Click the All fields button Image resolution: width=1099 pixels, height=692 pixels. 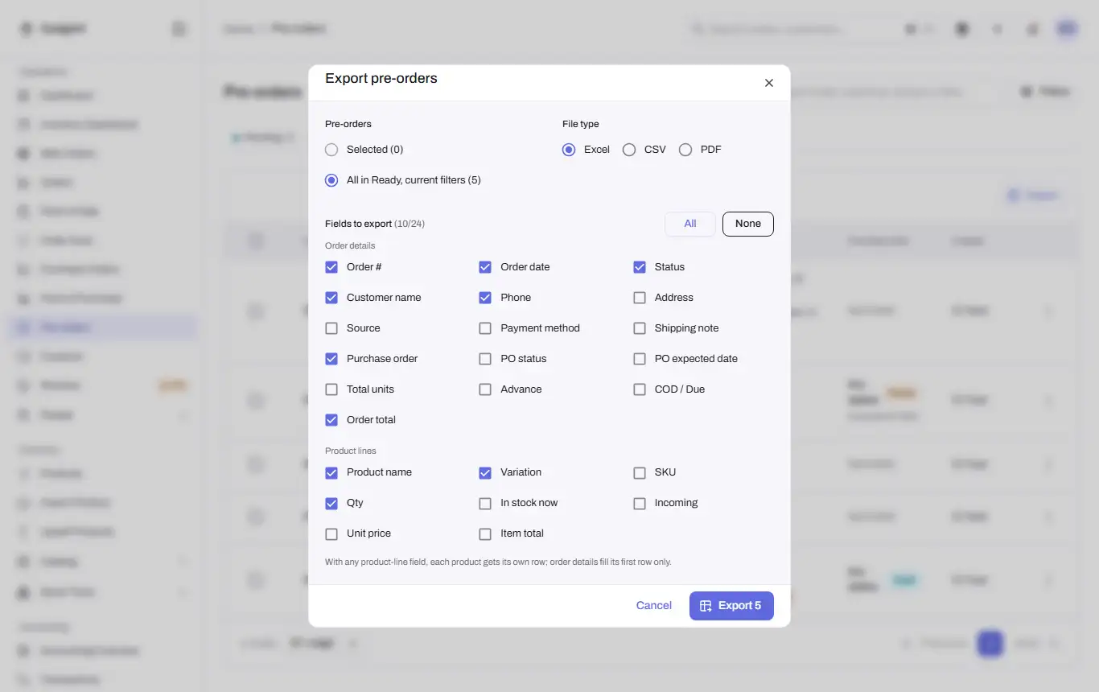(690, 224)
